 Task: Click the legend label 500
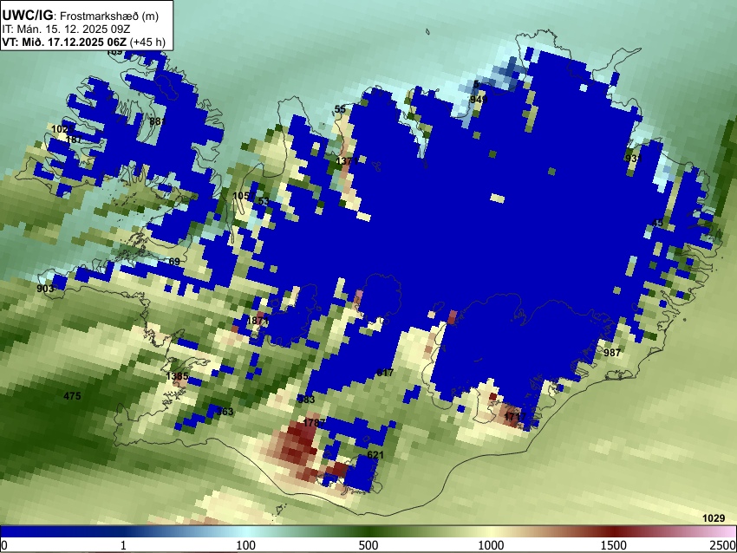(x=368, y=545)
